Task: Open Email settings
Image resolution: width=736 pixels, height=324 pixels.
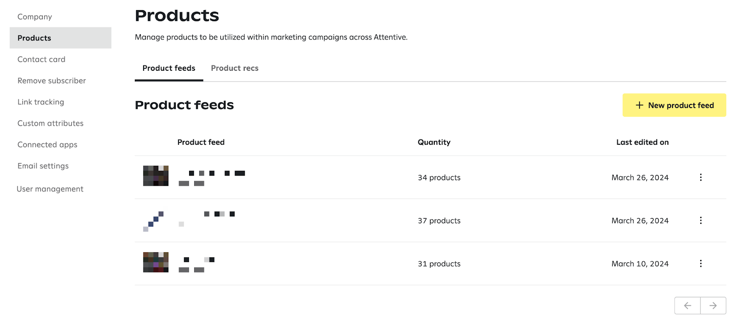Action: point(43,166)
